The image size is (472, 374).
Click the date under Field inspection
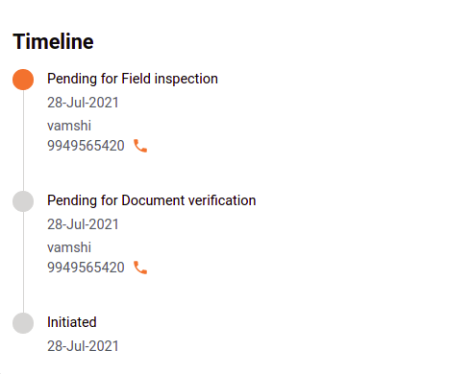83,103
